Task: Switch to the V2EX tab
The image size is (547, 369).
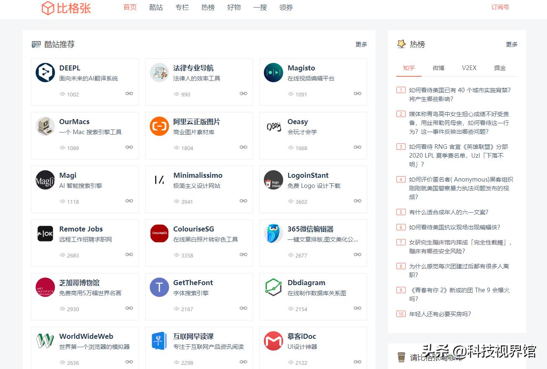Action: point(469,68)
